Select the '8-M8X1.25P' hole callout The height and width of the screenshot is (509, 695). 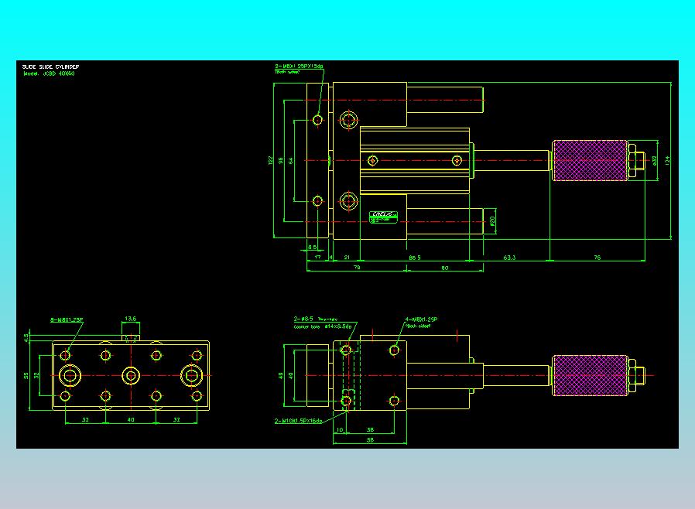pyautogui.click(x=67, y=319)
